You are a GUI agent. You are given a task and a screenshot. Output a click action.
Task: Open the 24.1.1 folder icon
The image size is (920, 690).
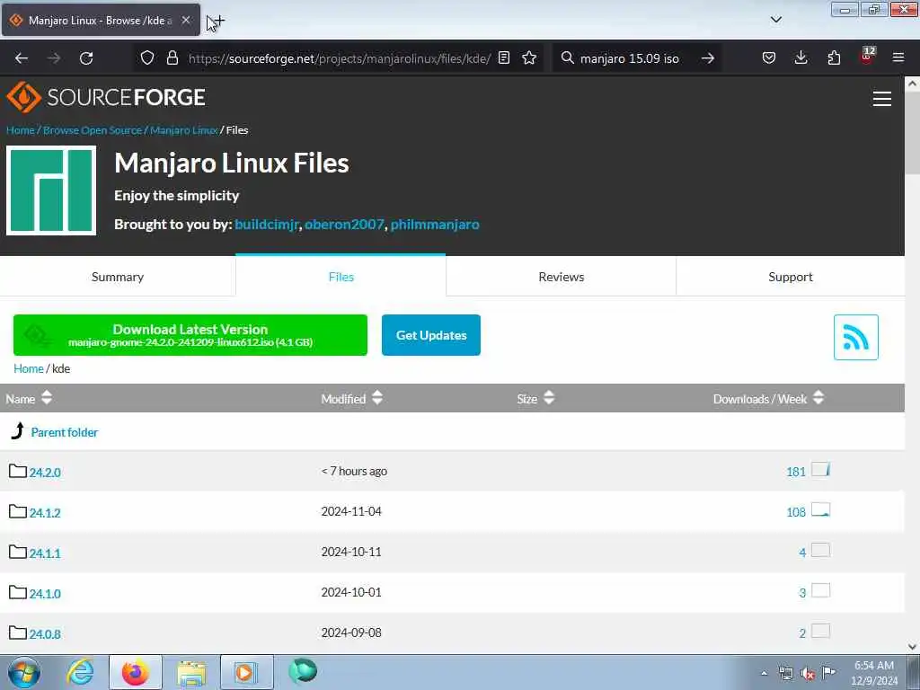[18, 553]
